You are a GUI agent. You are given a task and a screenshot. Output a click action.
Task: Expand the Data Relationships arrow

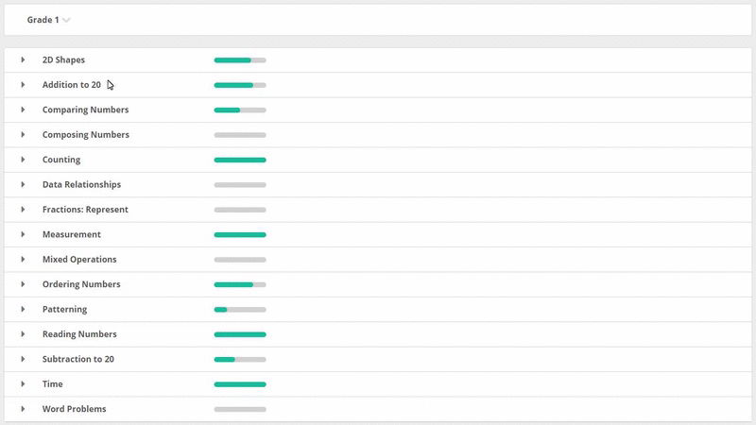tap(23, 184)
